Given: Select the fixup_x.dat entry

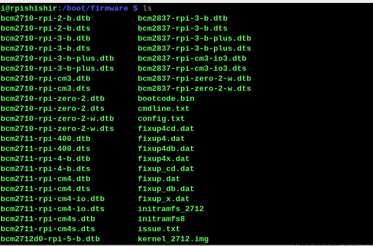Looking at the screenshot, I should (x=164, y=199).
